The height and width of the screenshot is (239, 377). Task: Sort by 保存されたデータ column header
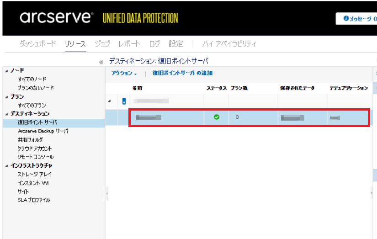pos(297,88)
